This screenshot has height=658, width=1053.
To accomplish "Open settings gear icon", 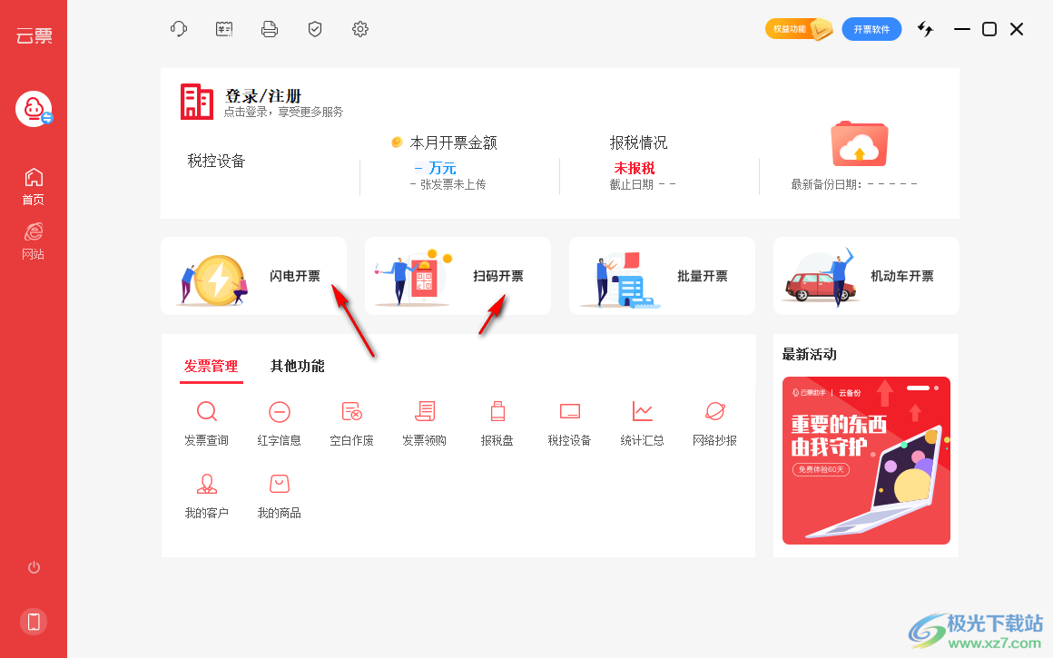I will click(360, 29).
